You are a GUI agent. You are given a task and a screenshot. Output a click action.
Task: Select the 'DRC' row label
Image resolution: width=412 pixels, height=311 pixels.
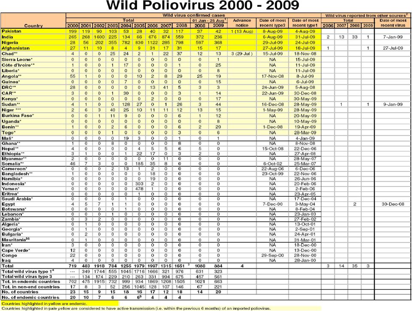pyautogui.click(x=9, y=87)
